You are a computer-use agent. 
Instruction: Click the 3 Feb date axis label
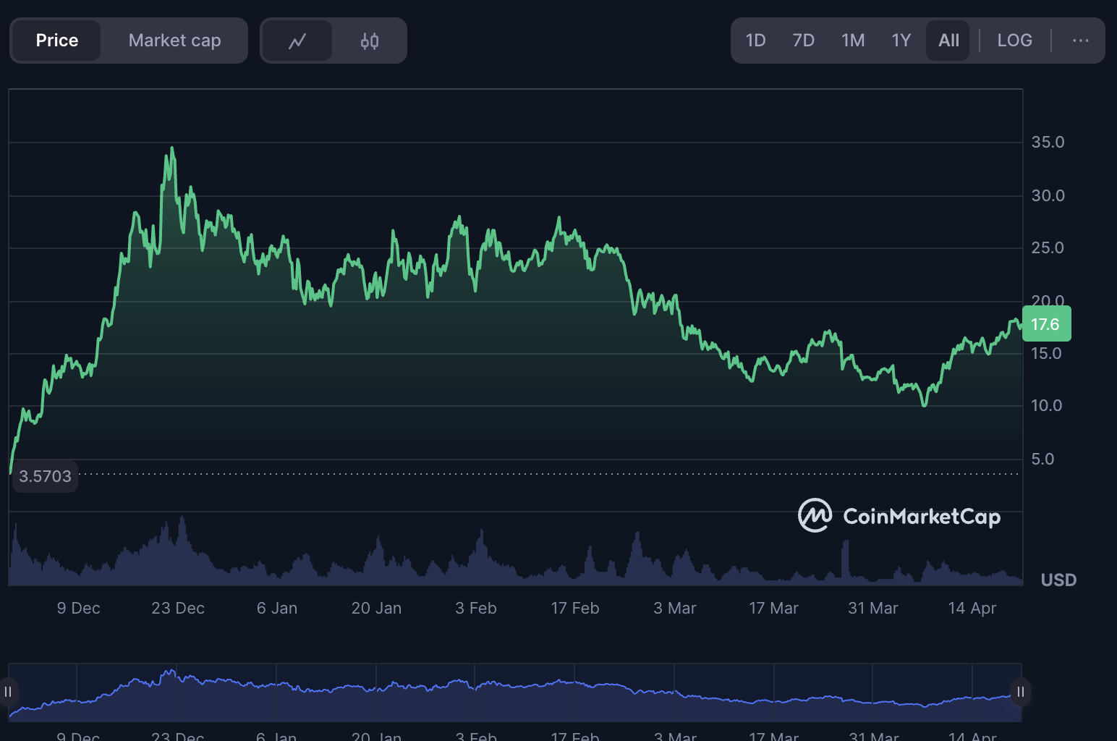click(475, 609)
